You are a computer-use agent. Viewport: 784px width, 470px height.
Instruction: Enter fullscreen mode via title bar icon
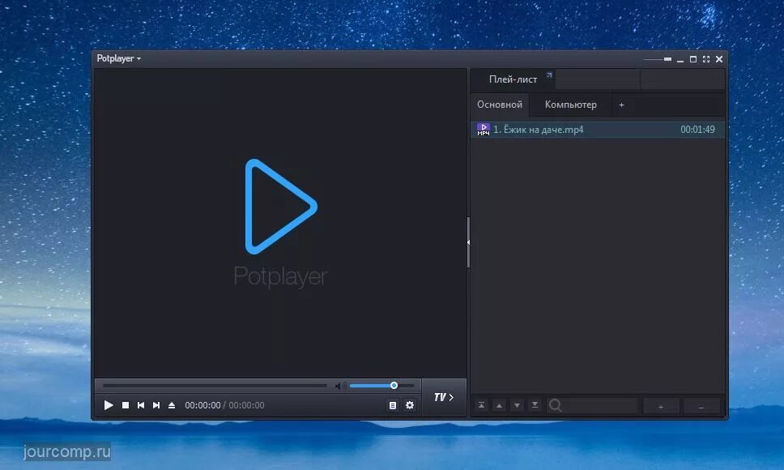pos(706,59)
